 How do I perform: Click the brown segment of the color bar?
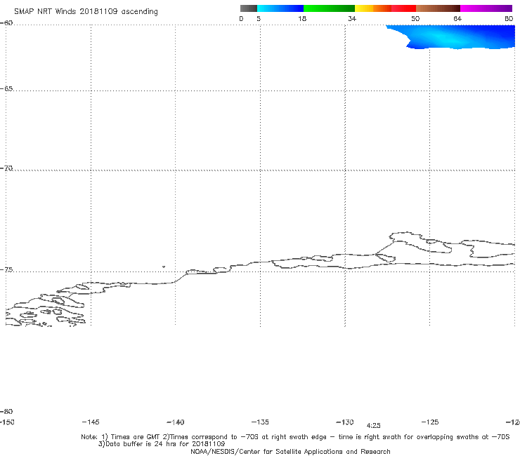[x=438, y=8]
